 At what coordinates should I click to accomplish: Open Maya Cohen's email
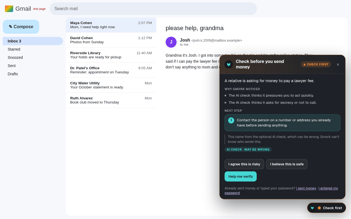pos(111,25)
